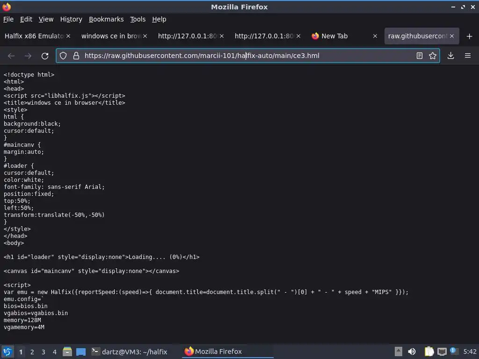Screen dimensions: 479x359
Task: Click the h1 loader 'Loading.... (0%)' line
Action: point(102,257)
